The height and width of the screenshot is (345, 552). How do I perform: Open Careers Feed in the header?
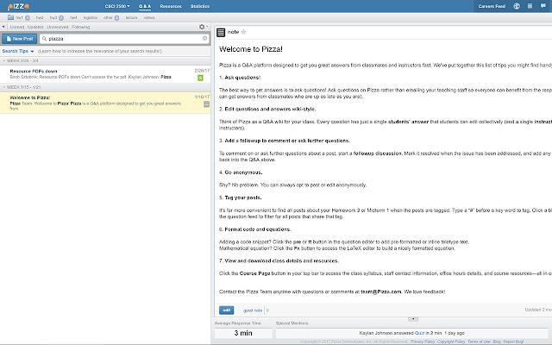492,6
